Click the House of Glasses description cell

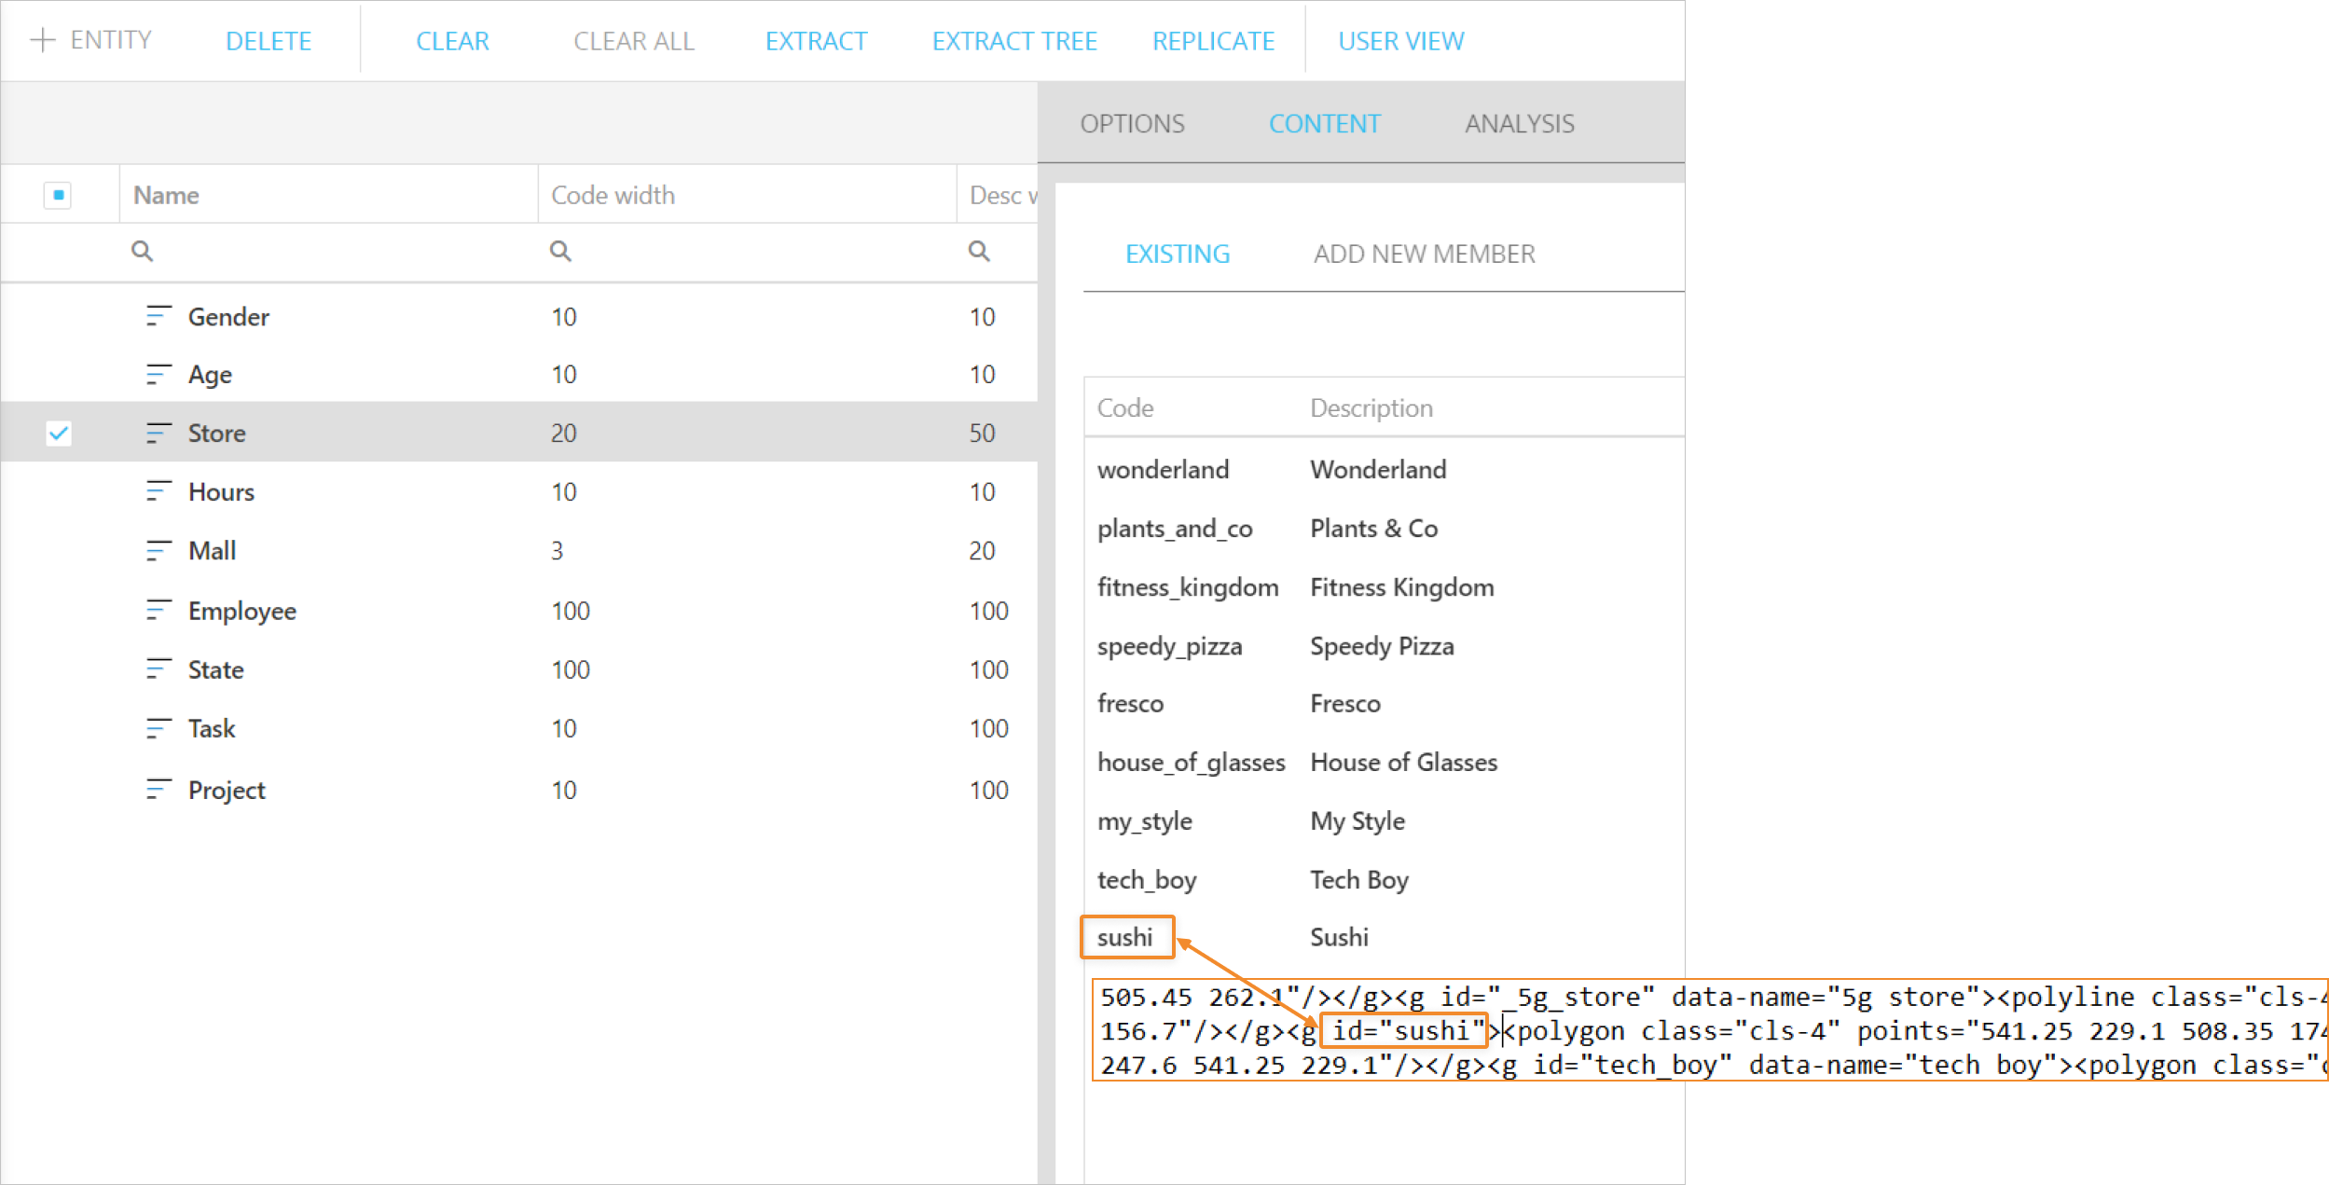1403,762
